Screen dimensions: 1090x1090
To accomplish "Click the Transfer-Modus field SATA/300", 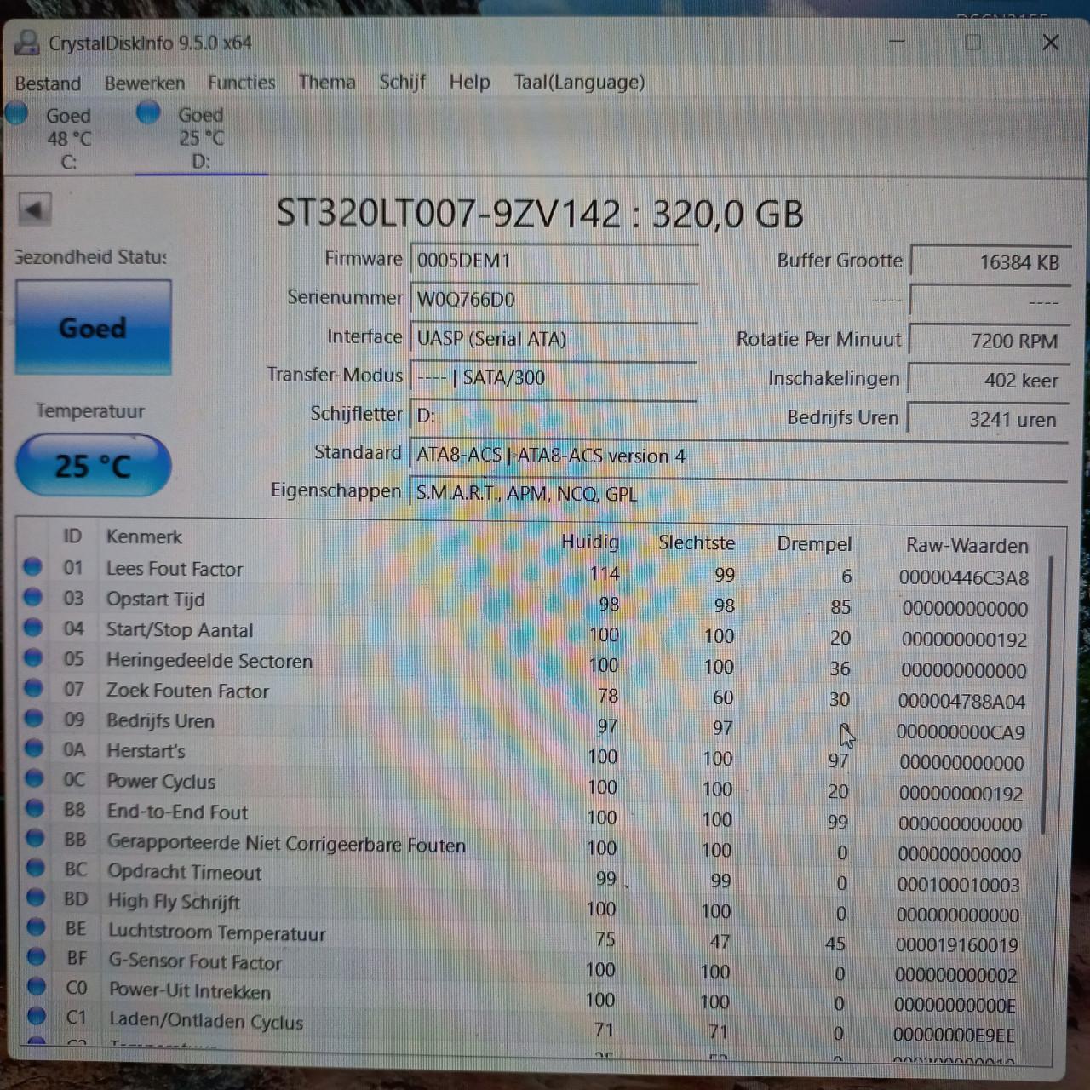I will [x=554, y=376].
